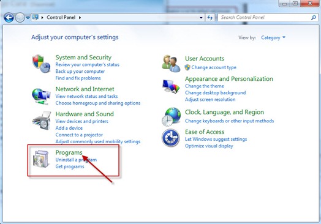Viewport: 321px width, 224px height.
Task: Click Control Panel breadcrumb text
Action: point(61,17)
